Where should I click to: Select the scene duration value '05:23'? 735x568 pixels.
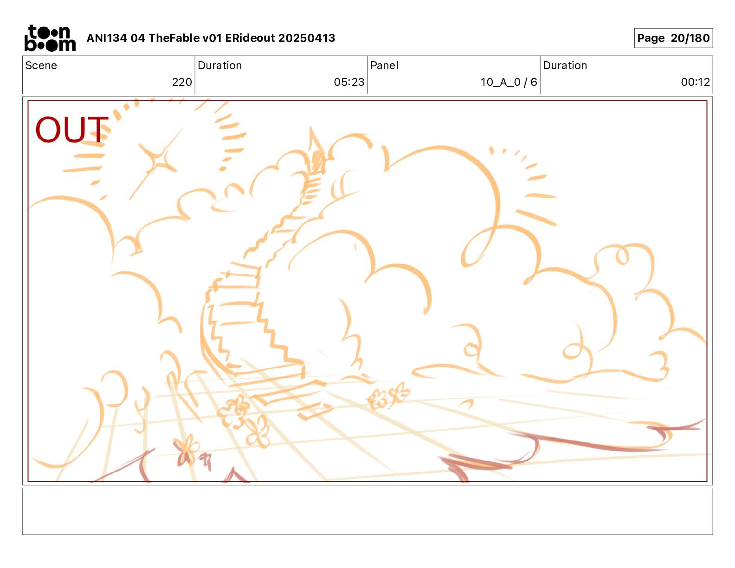(x=349, y=82)
